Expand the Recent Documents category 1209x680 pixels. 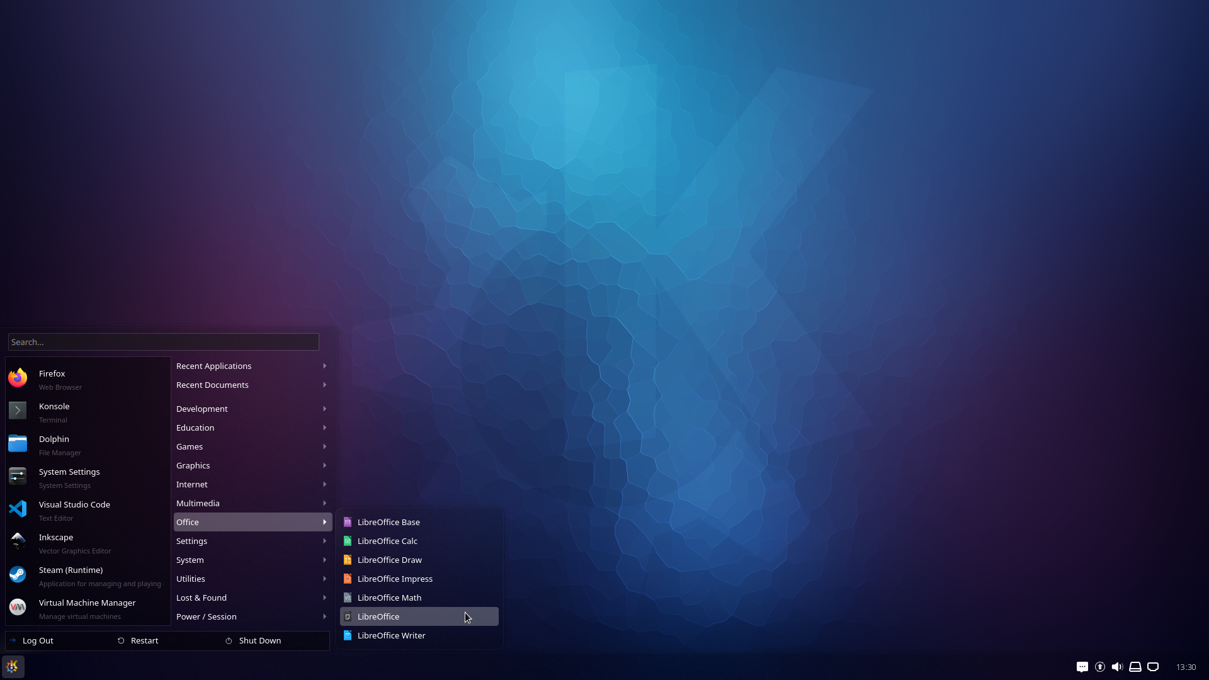pyautogui.click(x=253, y=385)
